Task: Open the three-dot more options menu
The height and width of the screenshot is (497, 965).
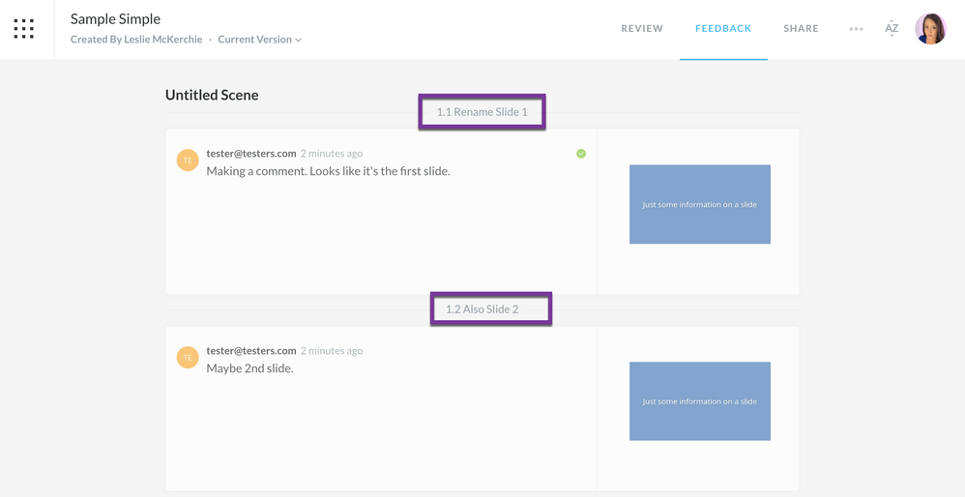Action: click(x=856, y=29)
